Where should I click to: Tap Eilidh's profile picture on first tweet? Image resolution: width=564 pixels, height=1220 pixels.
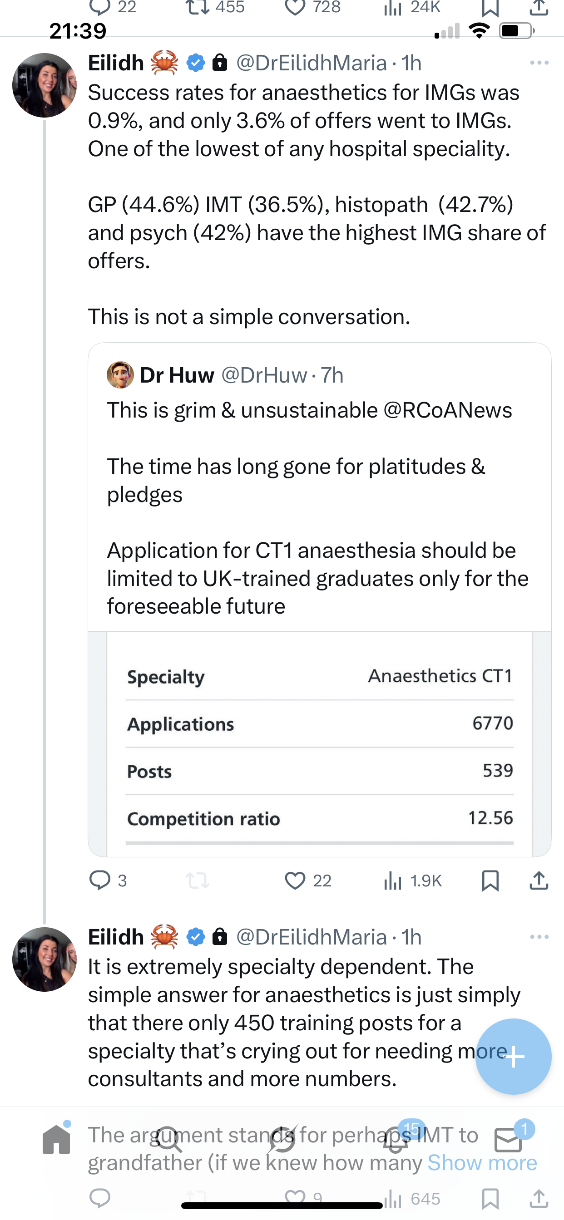pos(45,85)
